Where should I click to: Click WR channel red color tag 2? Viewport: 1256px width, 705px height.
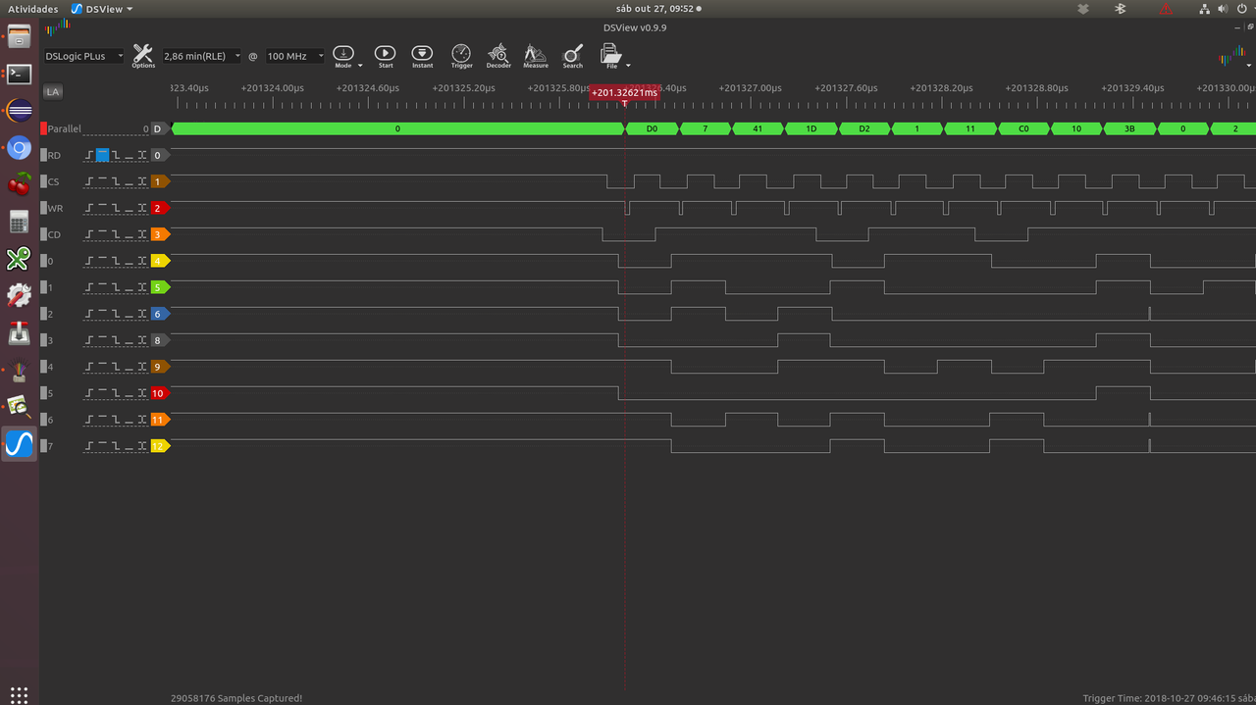point(160,208)
